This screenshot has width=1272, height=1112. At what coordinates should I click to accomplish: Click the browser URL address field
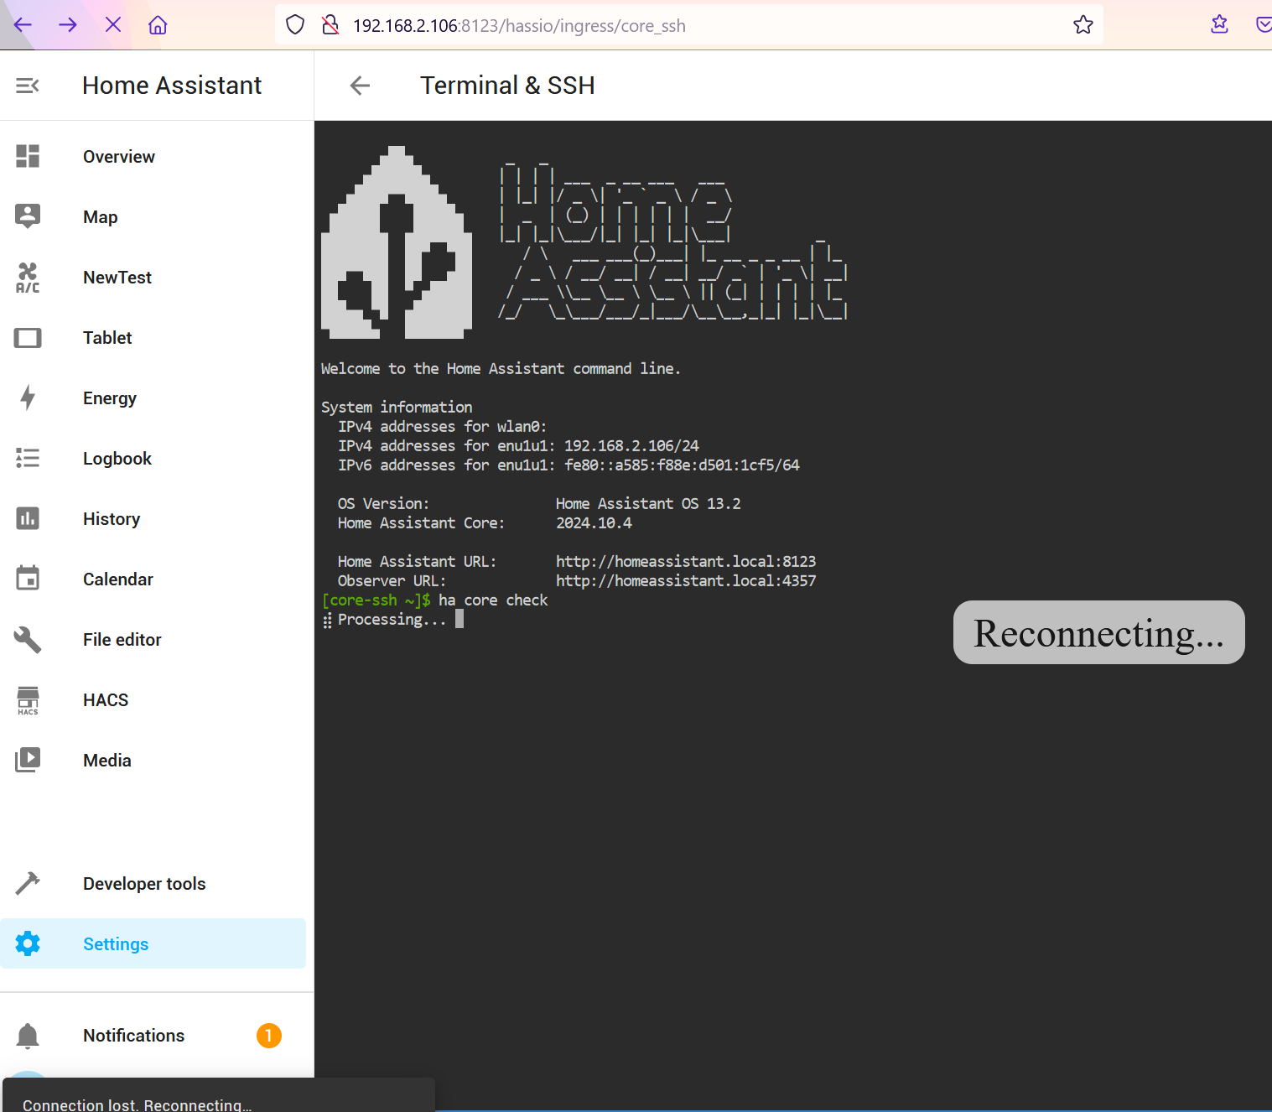click(688, 25)
